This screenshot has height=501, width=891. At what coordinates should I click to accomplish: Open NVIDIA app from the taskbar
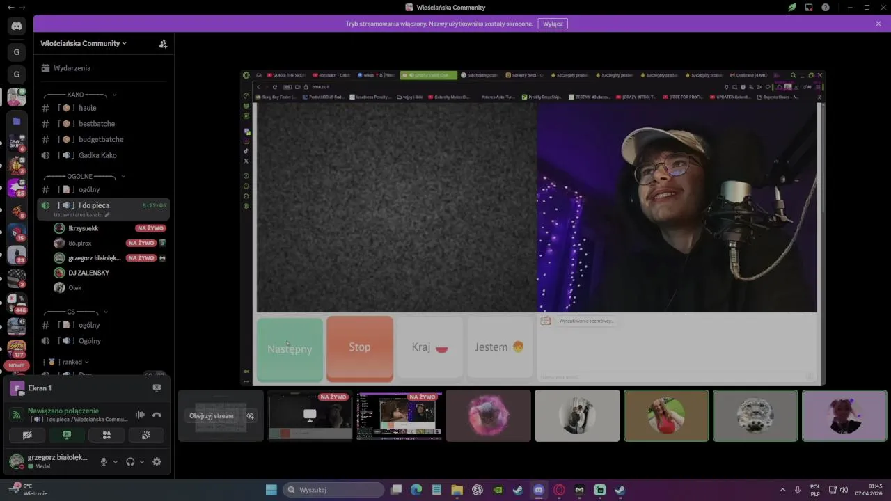click(498, 490)
